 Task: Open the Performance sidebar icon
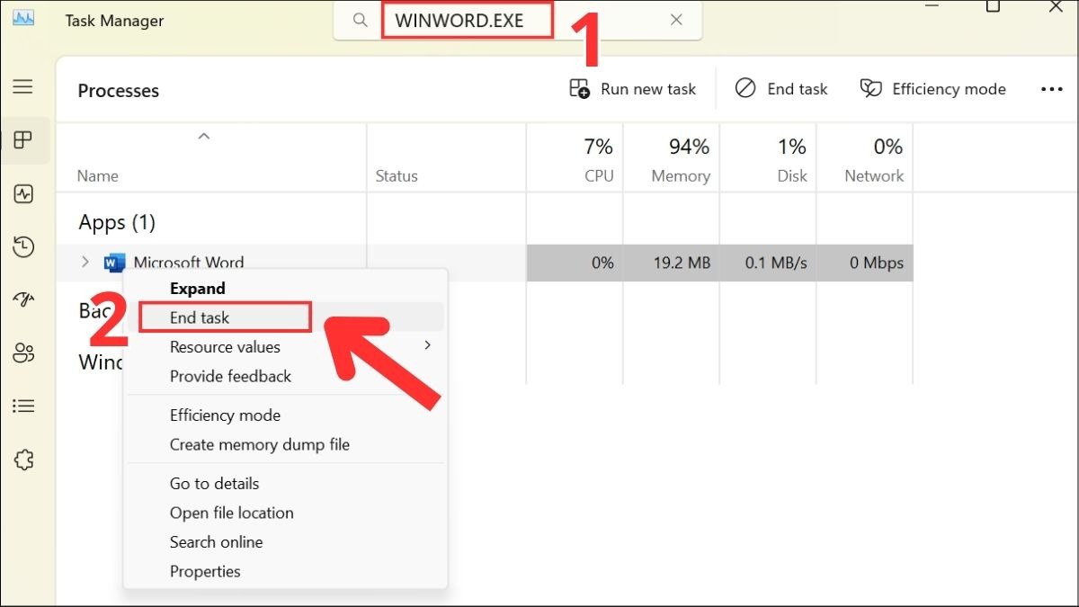[x=22, y=193]
